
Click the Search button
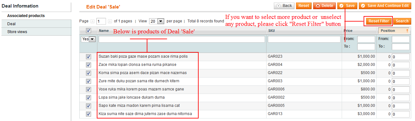(402, 21)
